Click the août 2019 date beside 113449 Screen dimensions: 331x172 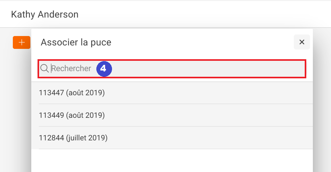coord(85,115)
